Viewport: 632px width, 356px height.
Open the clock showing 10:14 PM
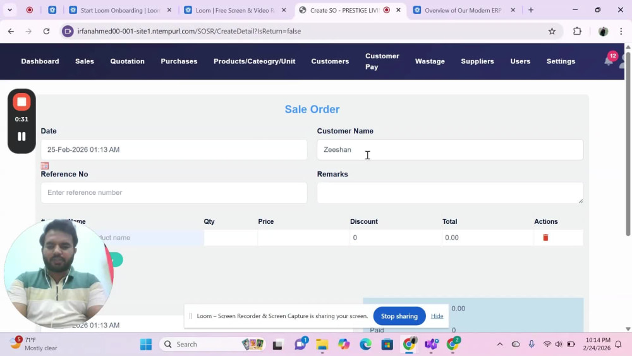[596, 344]
